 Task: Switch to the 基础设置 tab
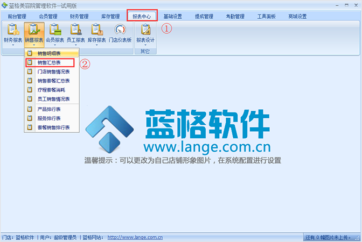coord(173,16)
